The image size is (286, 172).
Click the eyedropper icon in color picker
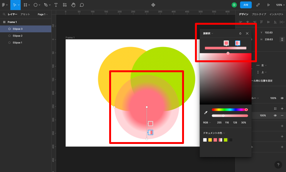(x=206, y=113)
